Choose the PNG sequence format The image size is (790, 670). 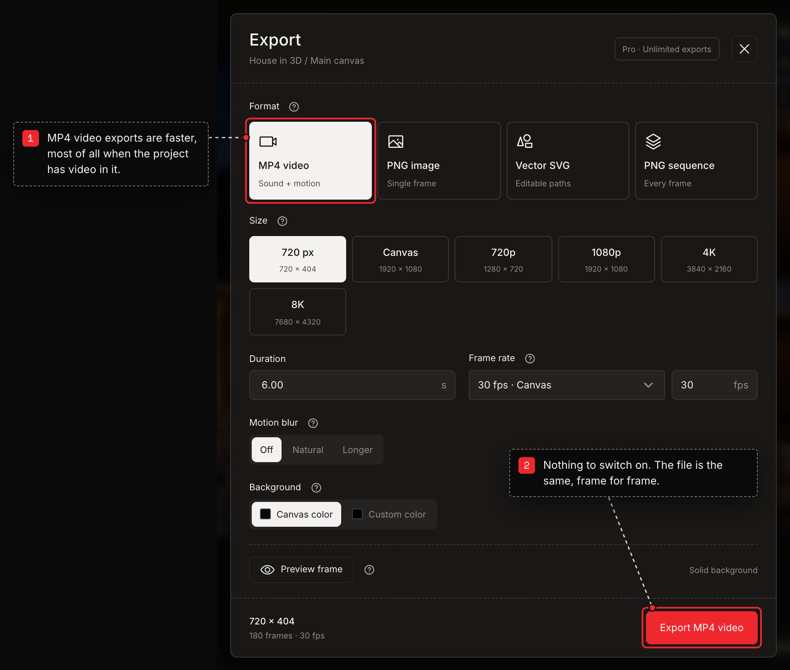pos(696,161)
